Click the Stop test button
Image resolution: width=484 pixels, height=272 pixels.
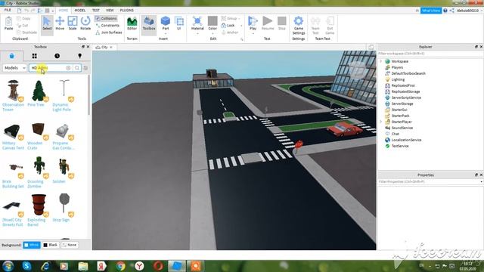coord(282,23)
